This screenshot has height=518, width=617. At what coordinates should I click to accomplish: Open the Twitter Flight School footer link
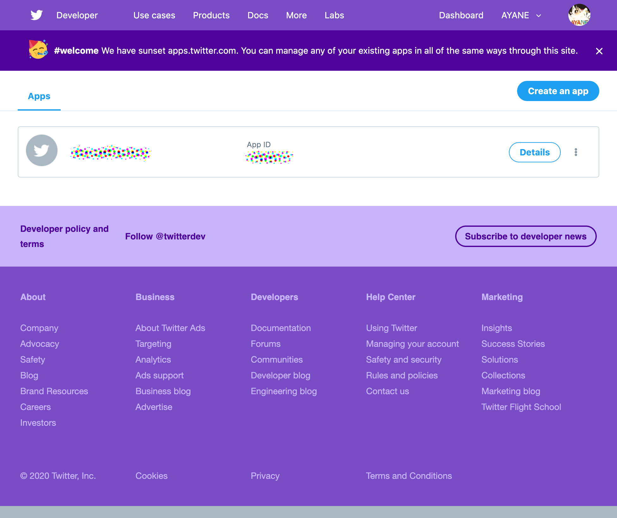521,407
